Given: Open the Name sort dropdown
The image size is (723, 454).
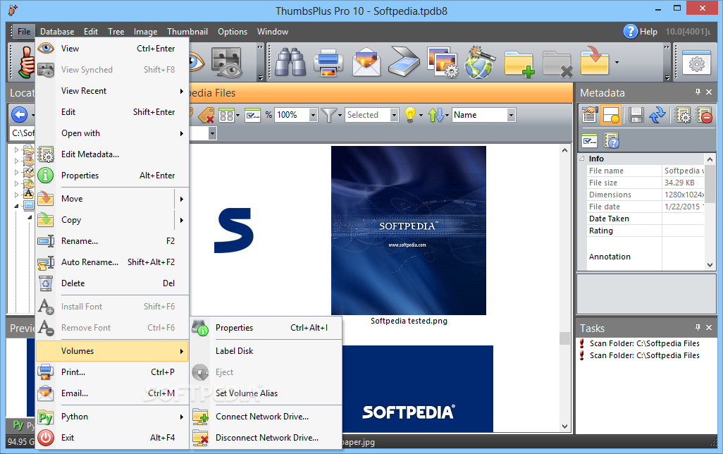Looking at the screenshot, I should click(x=511, y=115).
